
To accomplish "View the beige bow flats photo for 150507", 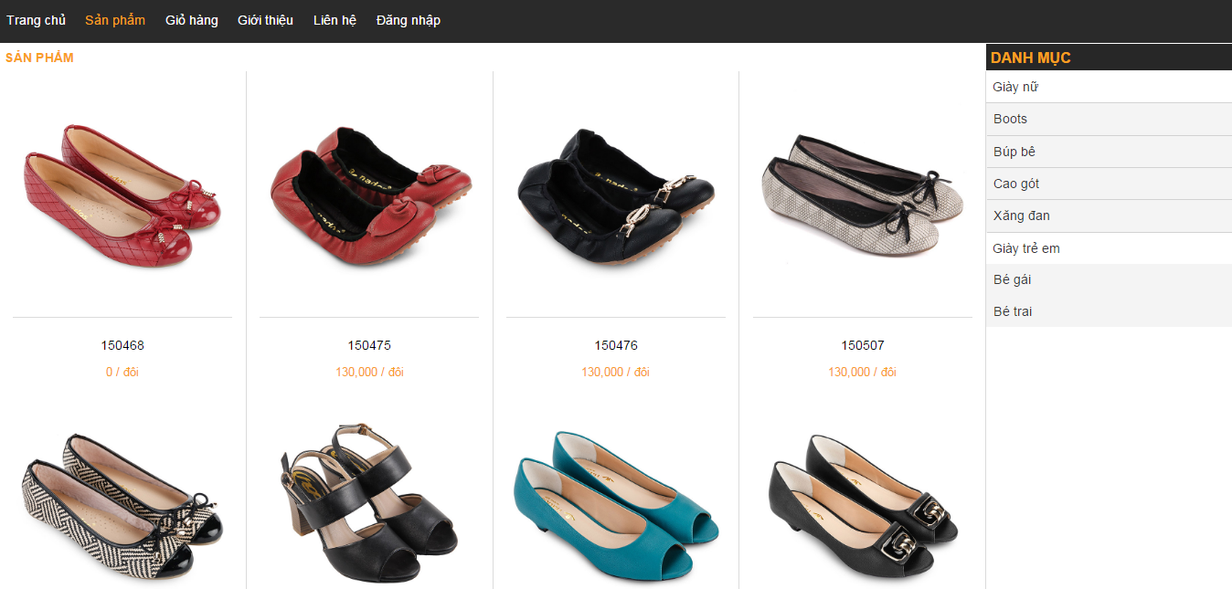I will click(x=863, y=196).
